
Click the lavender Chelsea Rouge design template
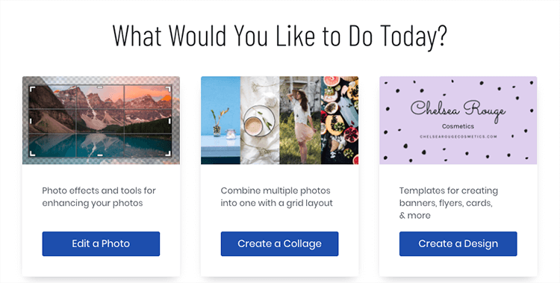click(458, 120)
